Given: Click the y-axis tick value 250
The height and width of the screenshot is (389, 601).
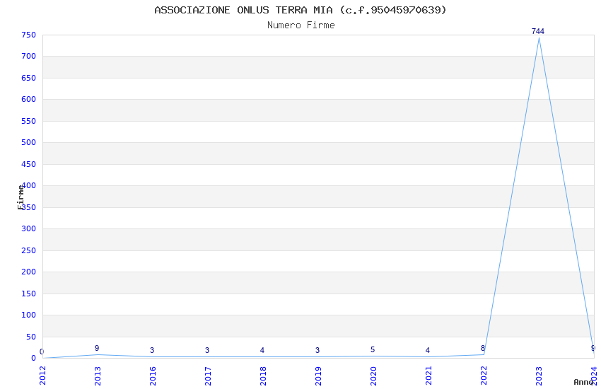Looking at the screenshot, I should pyautogui.click(x=29, y=250).
